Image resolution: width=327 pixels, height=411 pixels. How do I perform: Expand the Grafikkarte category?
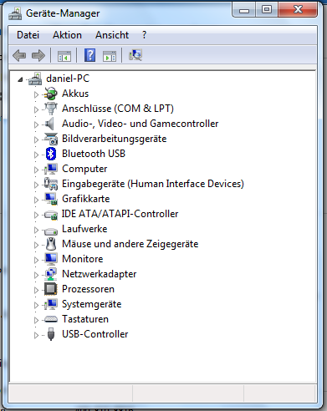(x=36, y=200)
